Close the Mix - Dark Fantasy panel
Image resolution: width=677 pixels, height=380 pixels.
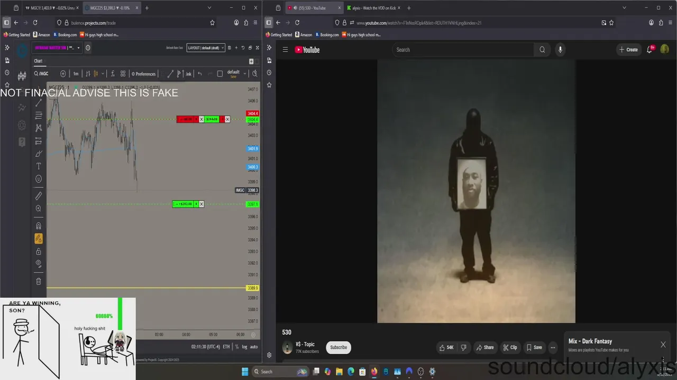coord(663,345)
